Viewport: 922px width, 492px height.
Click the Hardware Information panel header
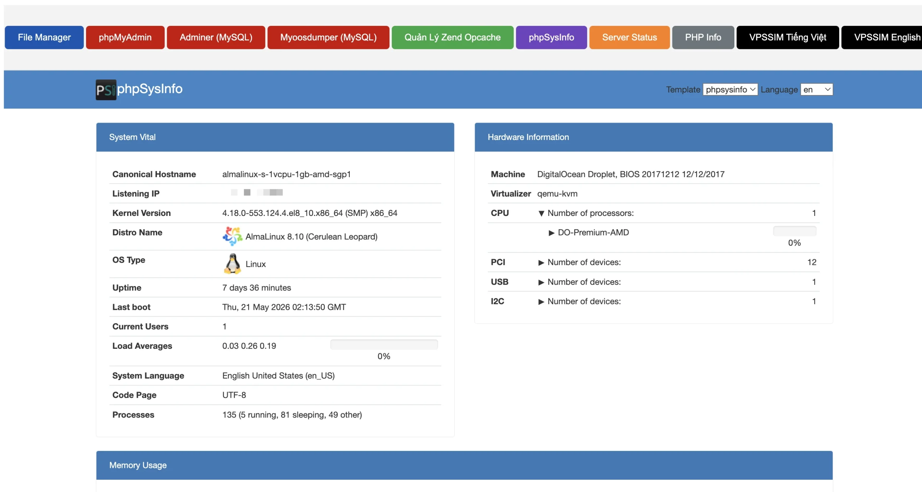(653, 137)
